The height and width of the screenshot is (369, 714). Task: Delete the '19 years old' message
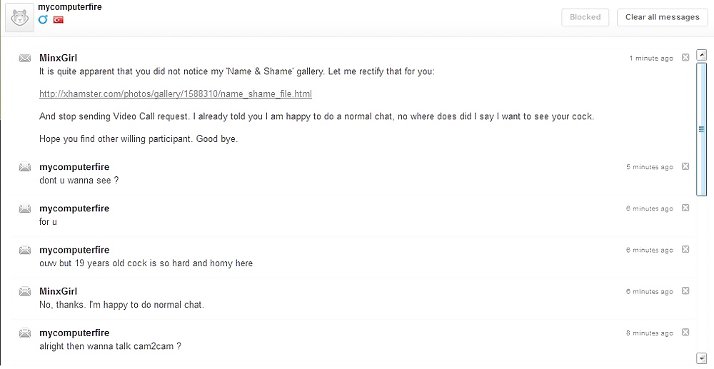click(685, 249)
